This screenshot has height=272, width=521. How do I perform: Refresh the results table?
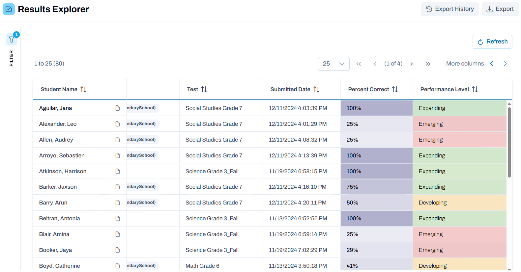(492, 41)
